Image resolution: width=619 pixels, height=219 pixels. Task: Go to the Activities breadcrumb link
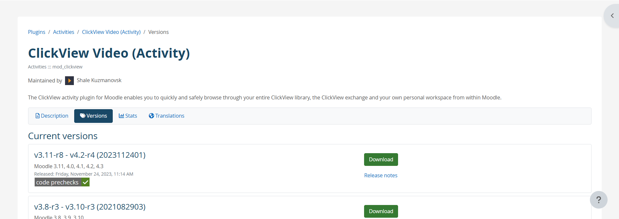tap(64, 32)
